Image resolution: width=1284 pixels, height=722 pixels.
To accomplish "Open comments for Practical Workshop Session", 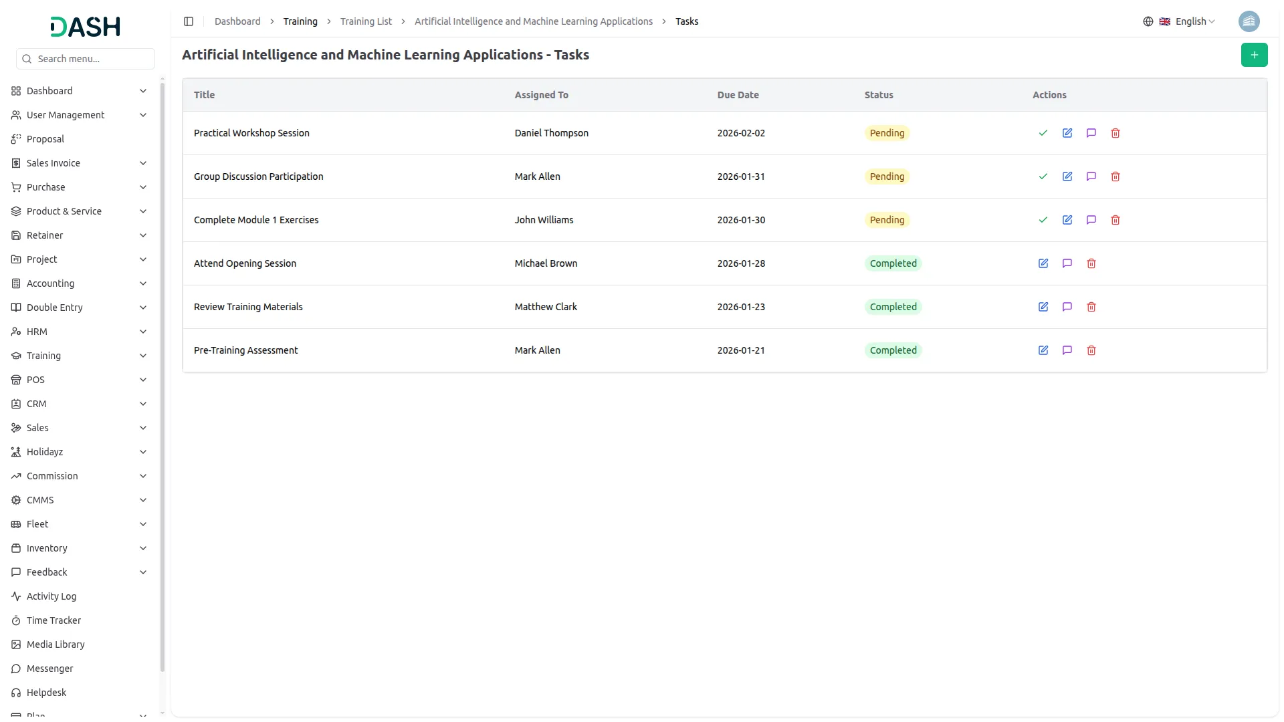I will [x=1091, y=133].
